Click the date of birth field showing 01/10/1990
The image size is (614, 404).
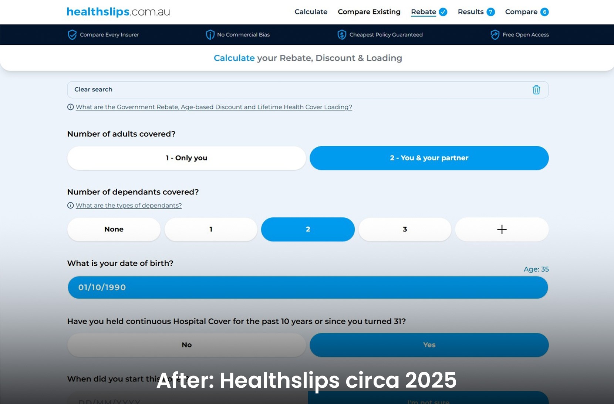[308, 288]
